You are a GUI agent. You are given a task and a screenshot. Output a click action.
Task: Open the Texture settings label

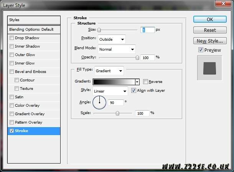pyautogui.click(x=26, y=89)
